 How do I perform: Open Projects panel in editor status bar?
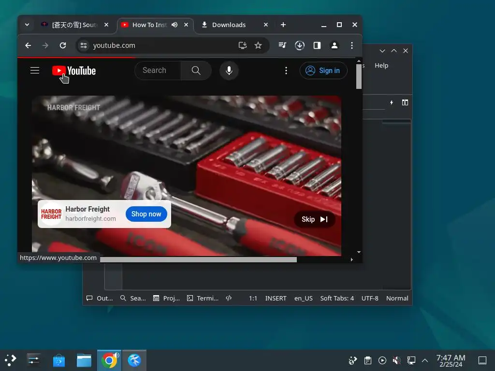click(x=166, y=298)
